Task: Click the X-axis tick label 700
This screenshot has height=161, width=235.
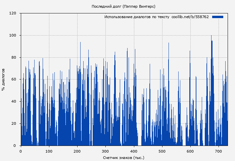Action: (x=219, y=151)
